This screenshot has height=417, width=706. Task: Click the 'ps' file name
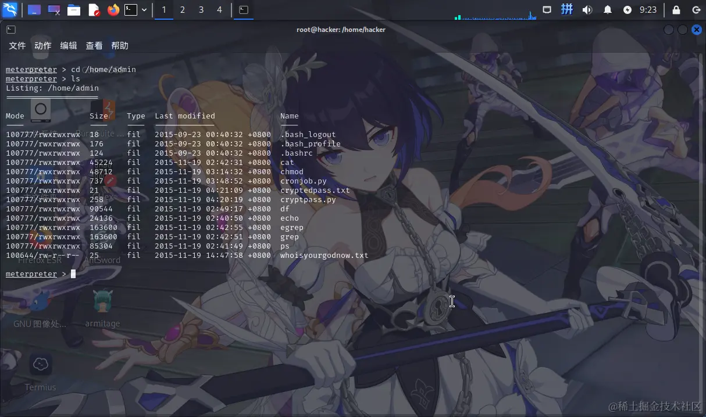[x=285, y=246]
